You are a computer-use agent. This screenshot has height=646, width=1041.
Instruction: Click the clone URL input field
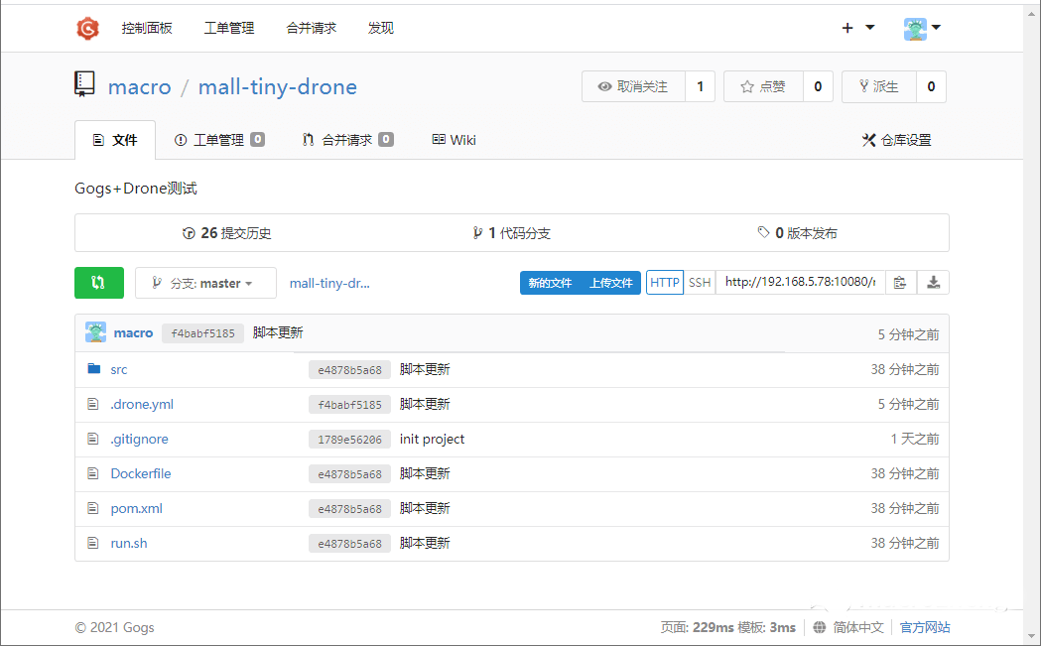point(800,282)
